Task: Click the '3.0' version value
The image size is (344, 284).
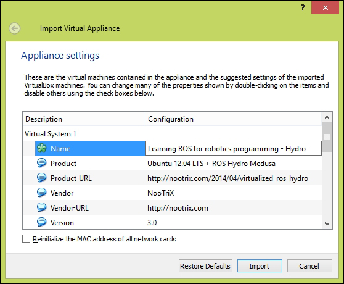Action: click(152, 222)
